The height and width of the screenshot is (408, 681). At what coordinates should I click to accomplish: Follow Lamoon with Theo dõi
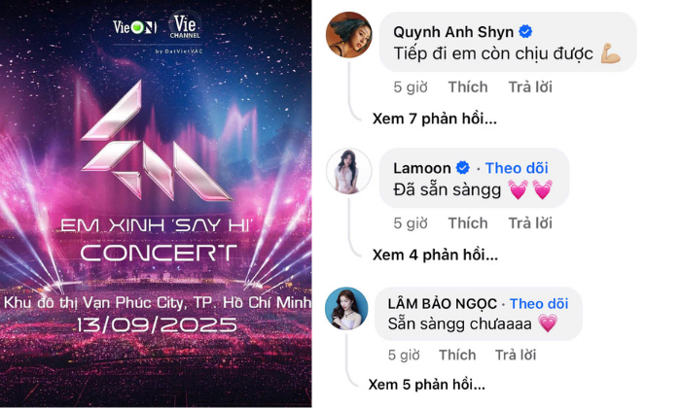pos(517,168)
